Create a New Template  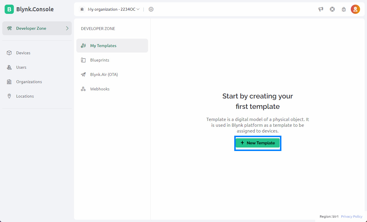point(258,143)
